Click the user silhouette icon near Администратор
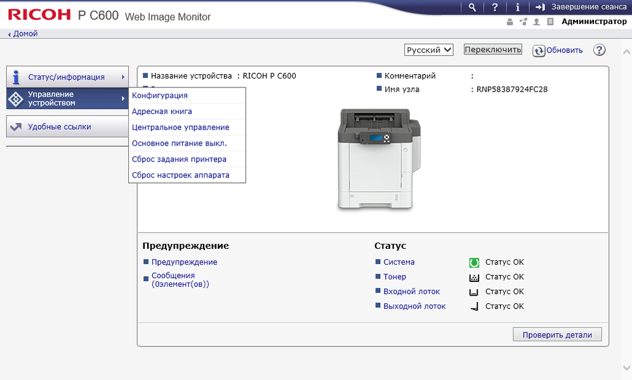This screenshot has height=380, width=632. click(536, 22)
